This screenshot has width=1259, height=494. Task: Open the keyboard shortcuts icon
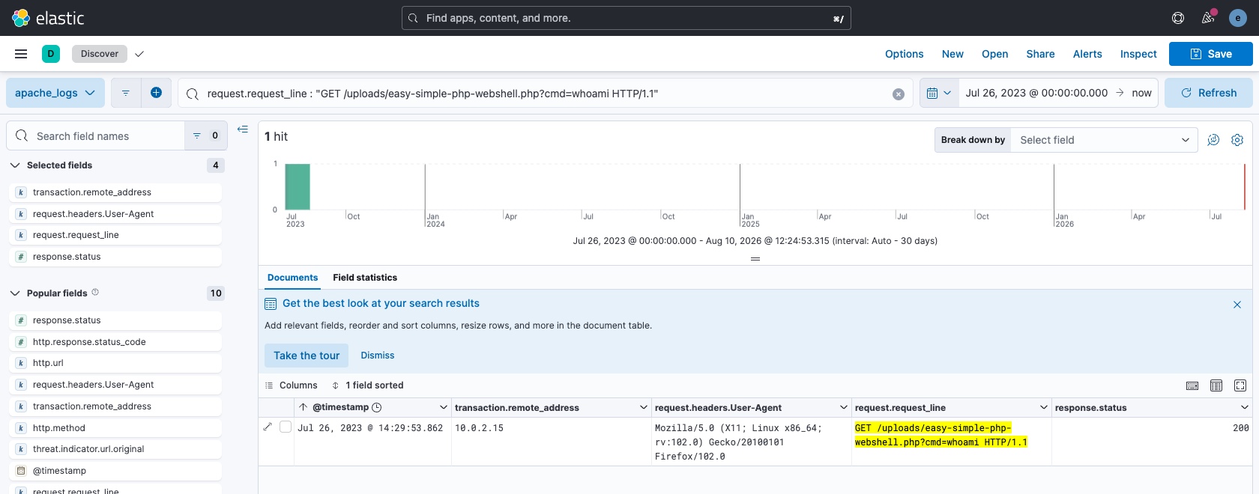coord(1192,385)
